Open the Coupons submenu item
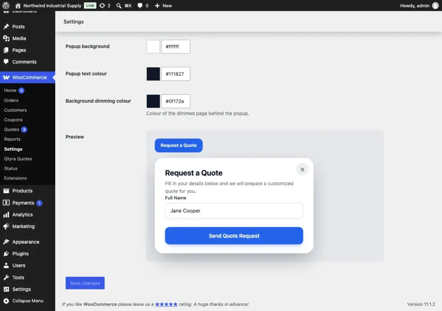Image resolution: width=442 pixels, height=311 pixels. tap(13, 120)
